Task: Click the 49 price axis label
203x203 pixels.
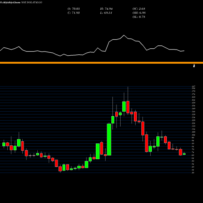Action: pos(193,167)
